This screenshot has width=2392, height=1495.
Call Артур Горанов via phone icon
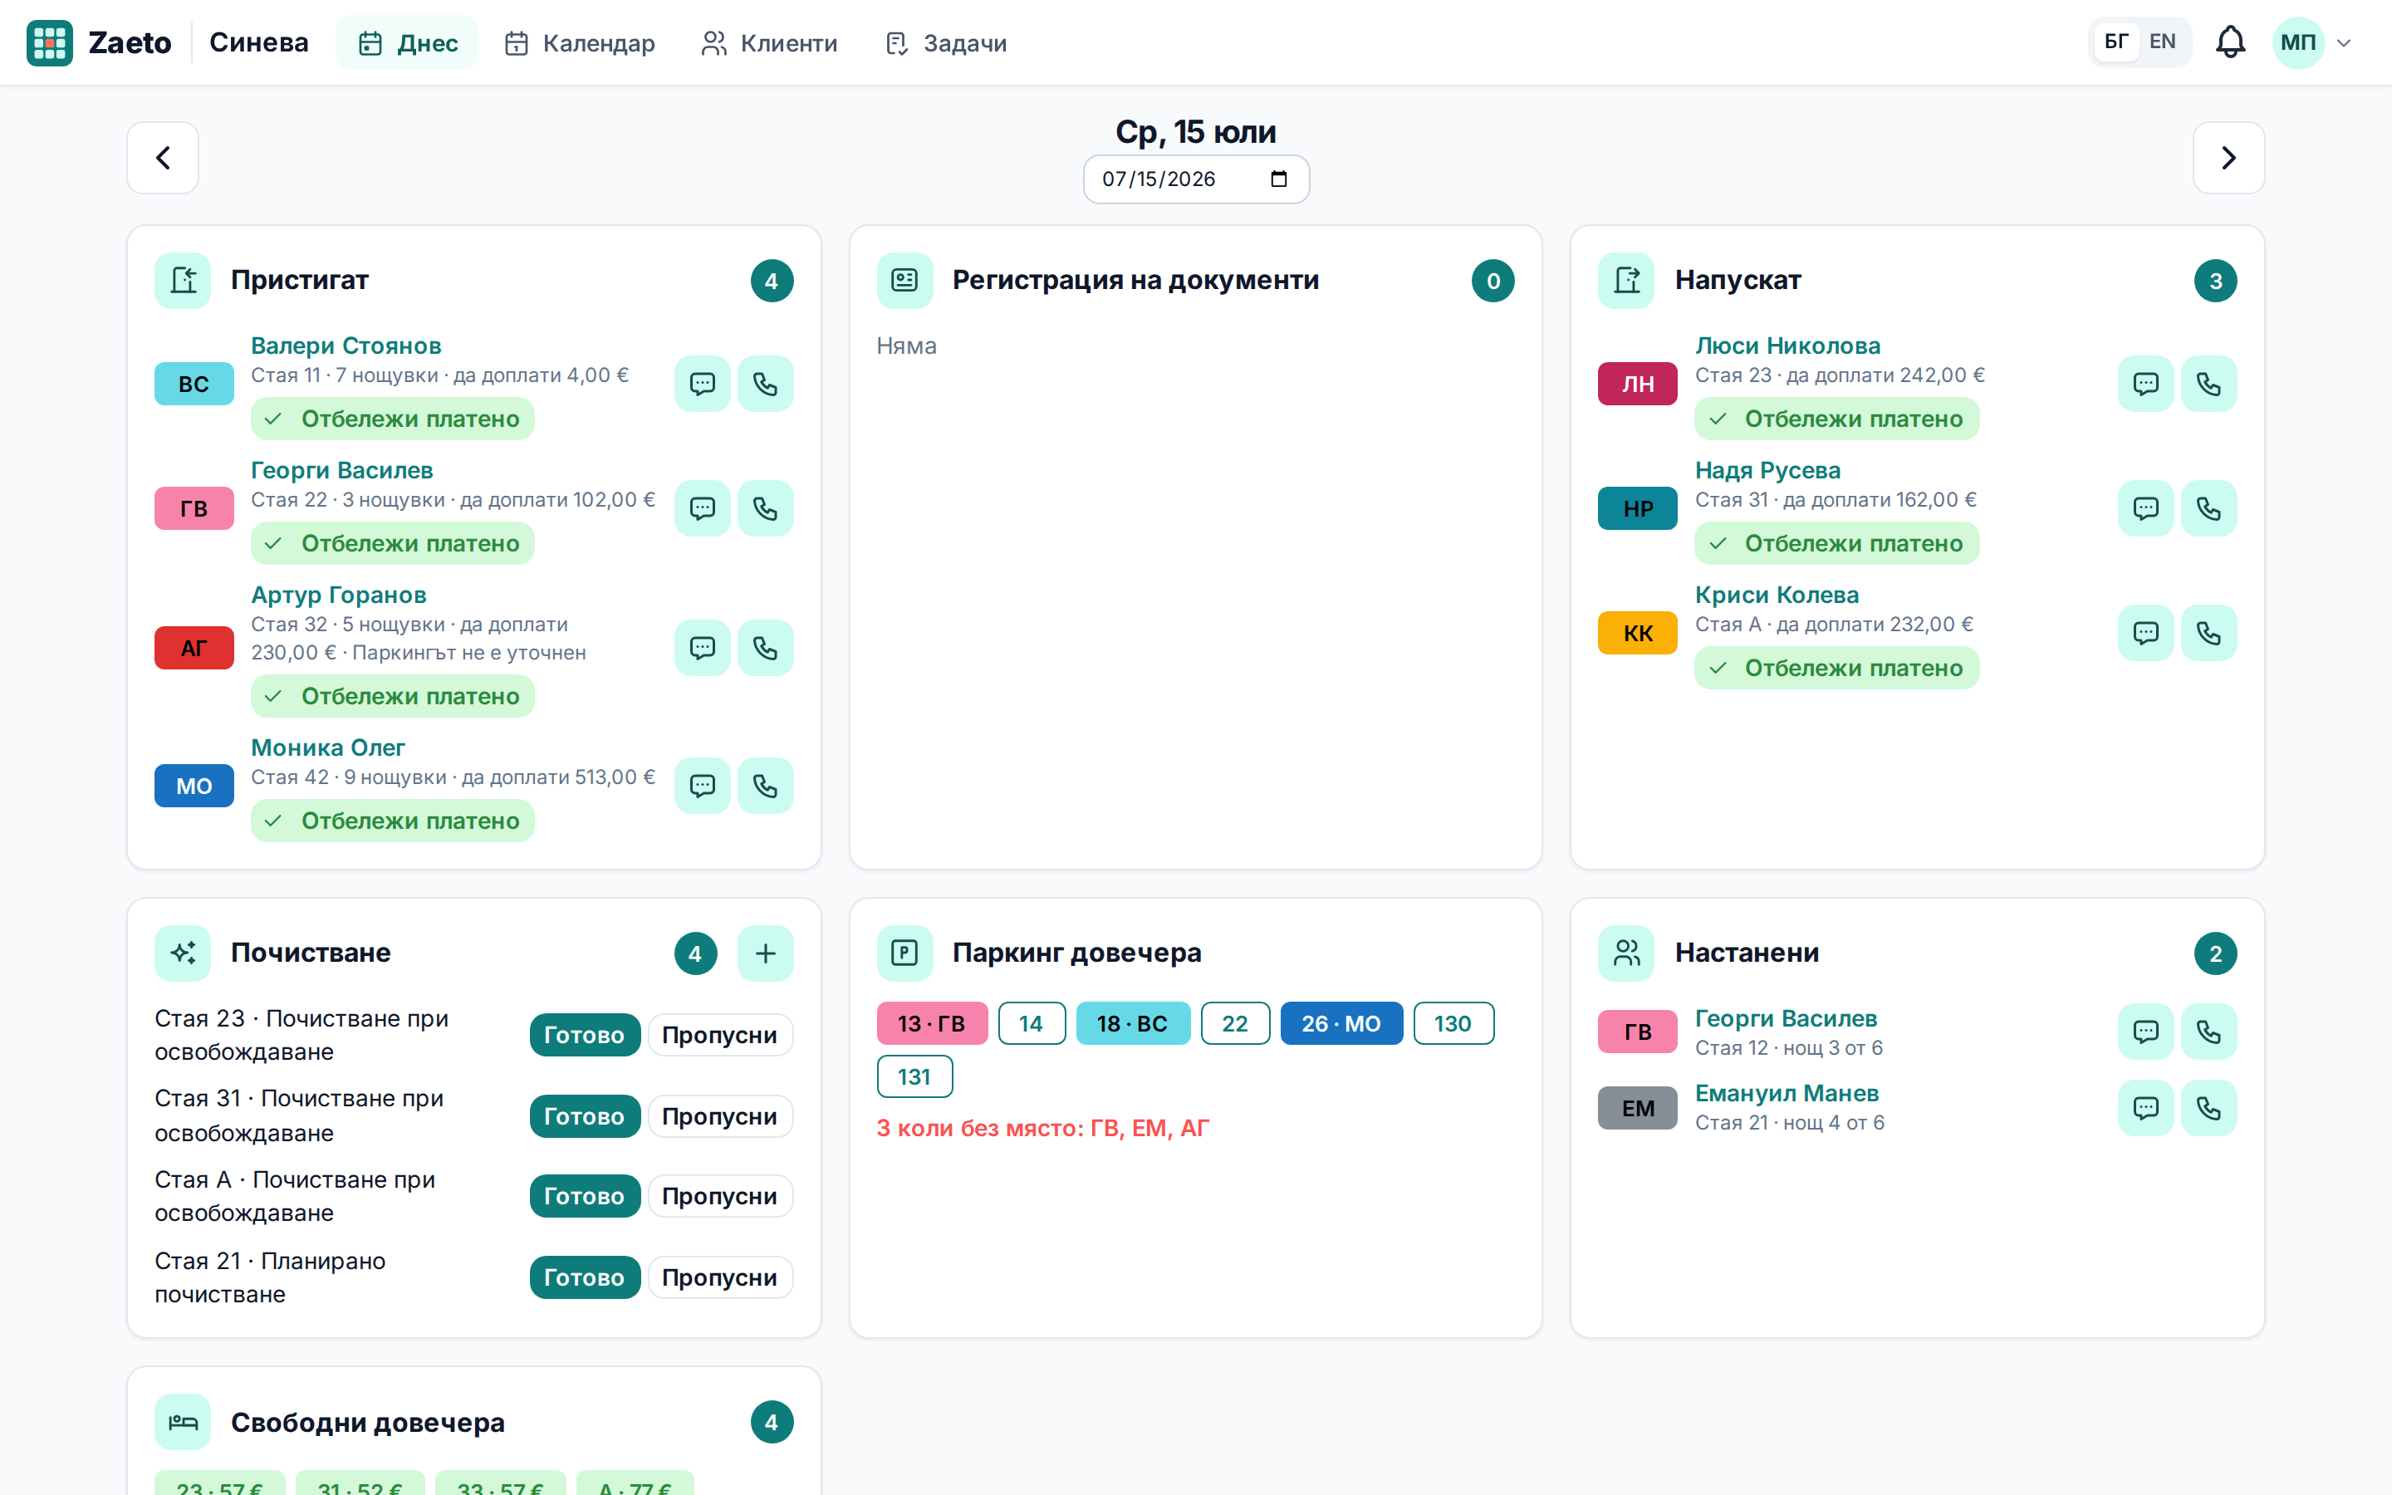[x=765, y=648]
